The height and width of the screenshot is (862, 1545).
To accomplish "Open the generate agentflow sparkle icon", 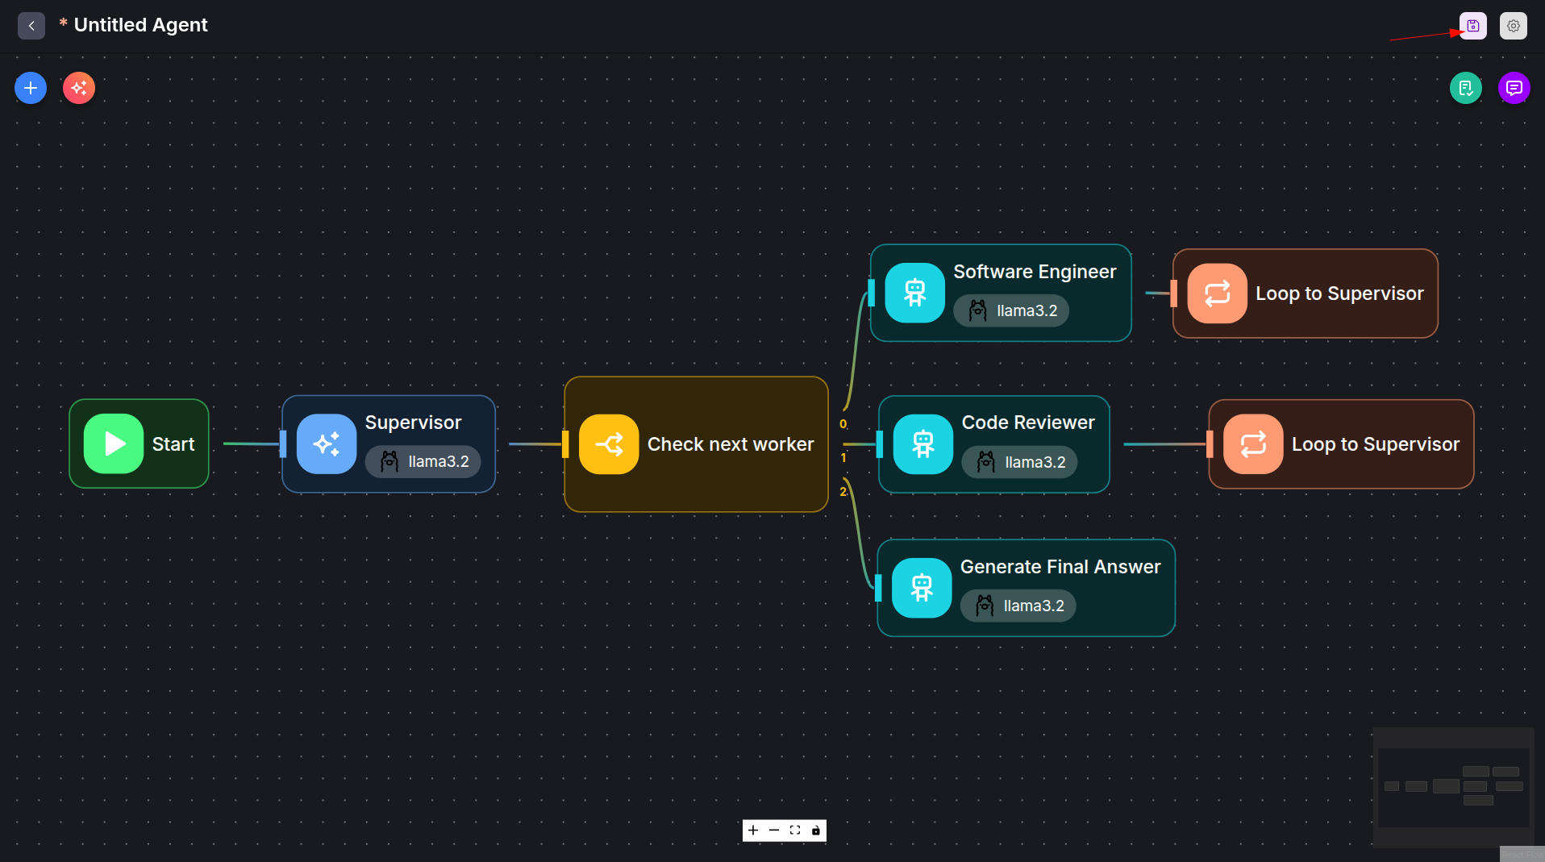I will (x=79, y=88).
